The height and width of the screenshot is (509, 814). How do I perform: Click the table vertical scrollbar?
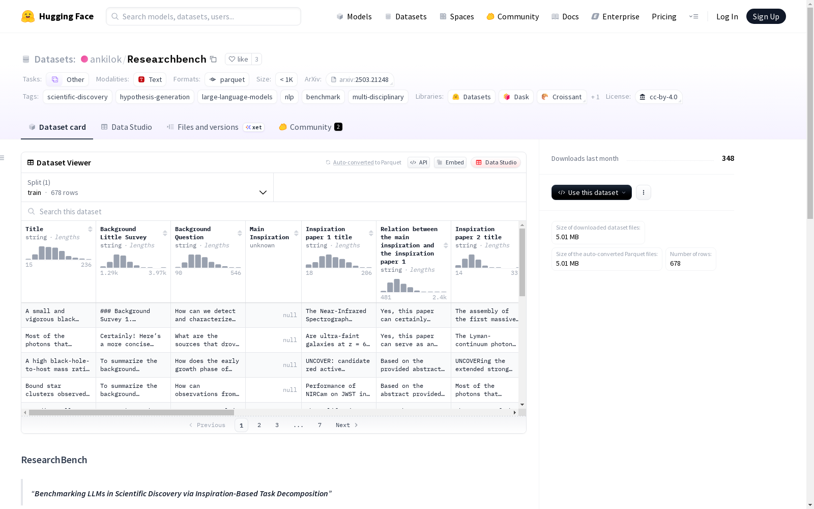522,262
